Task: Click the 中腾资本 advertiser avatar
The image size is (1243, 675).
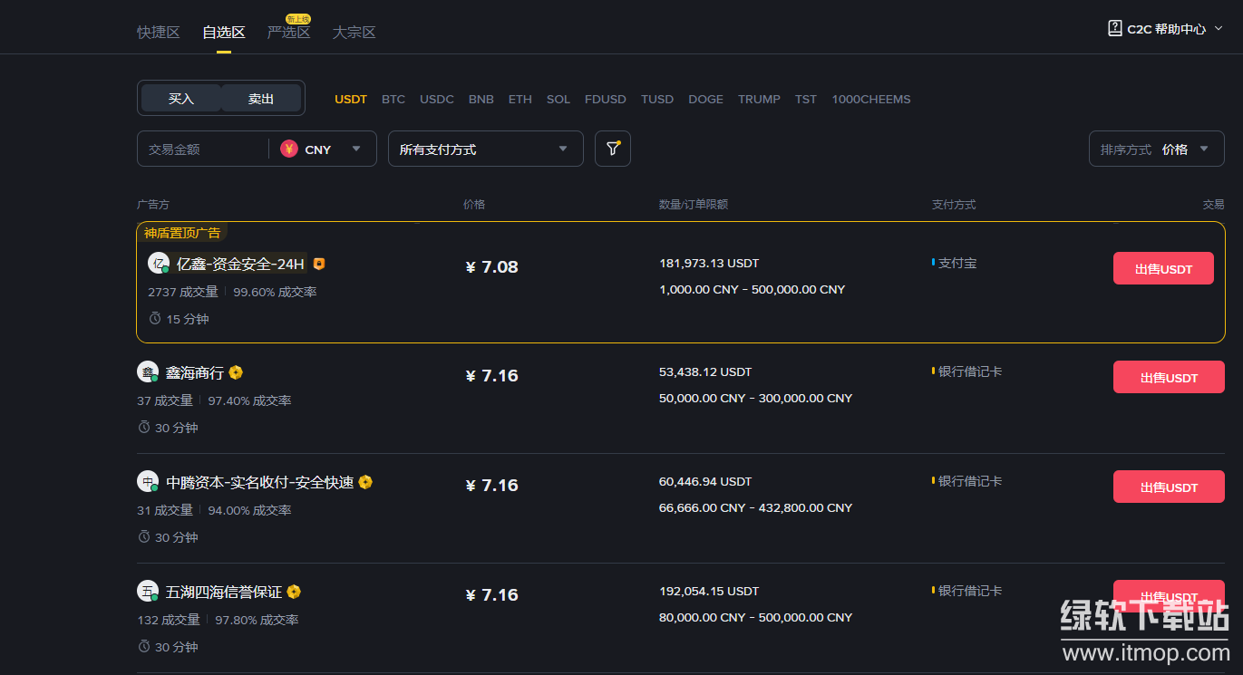Action: [x=148, y=482]
